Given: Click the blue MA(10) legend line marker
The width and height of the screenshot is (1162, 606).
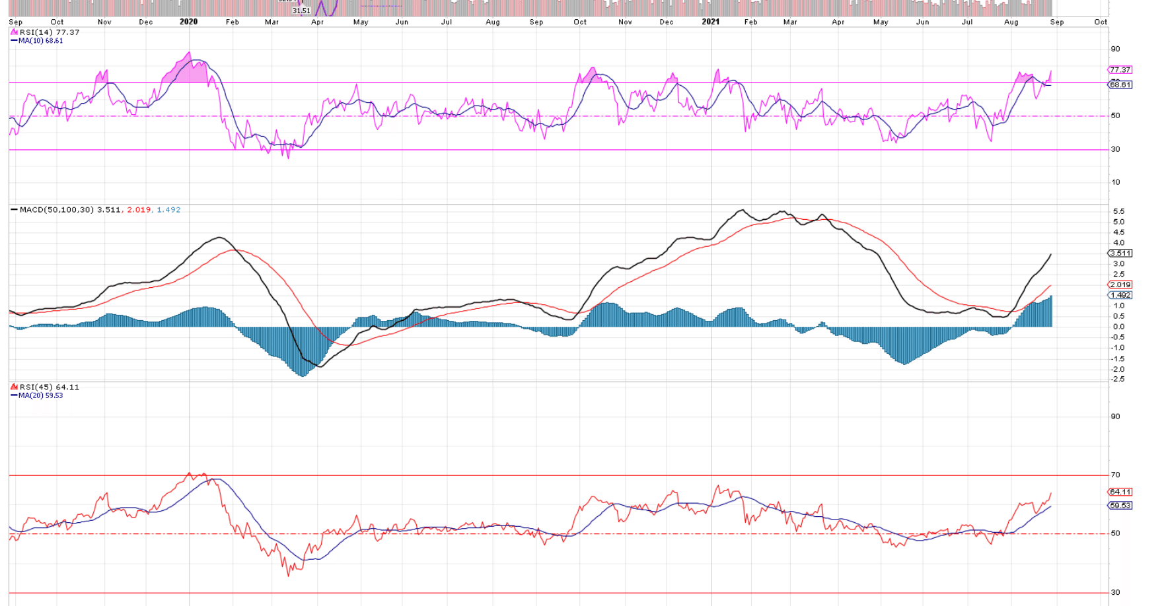Looking at the screenshot, I should tap(14, 41).
